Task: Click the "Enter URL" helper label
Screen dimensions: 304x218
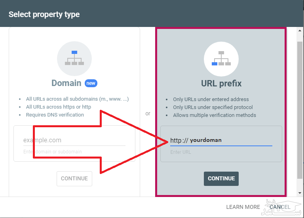Action: (180, 152)
